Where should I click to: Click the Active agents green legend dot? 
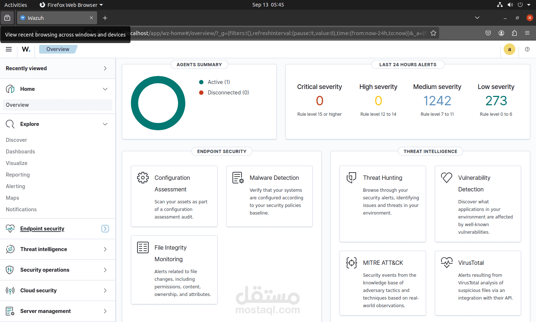(x=201, y=82)
